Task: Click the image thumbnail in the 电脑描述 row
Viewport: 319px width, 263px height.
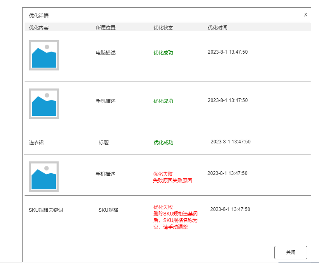Action: click(x=44, y=55)
